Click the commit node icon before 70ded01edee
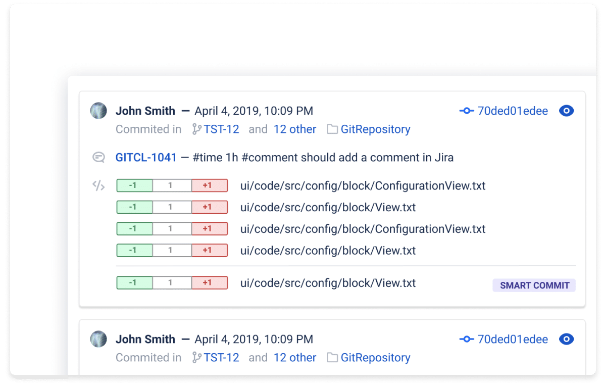The width and height of the screenshot is (602, 384). coord(466,111)
